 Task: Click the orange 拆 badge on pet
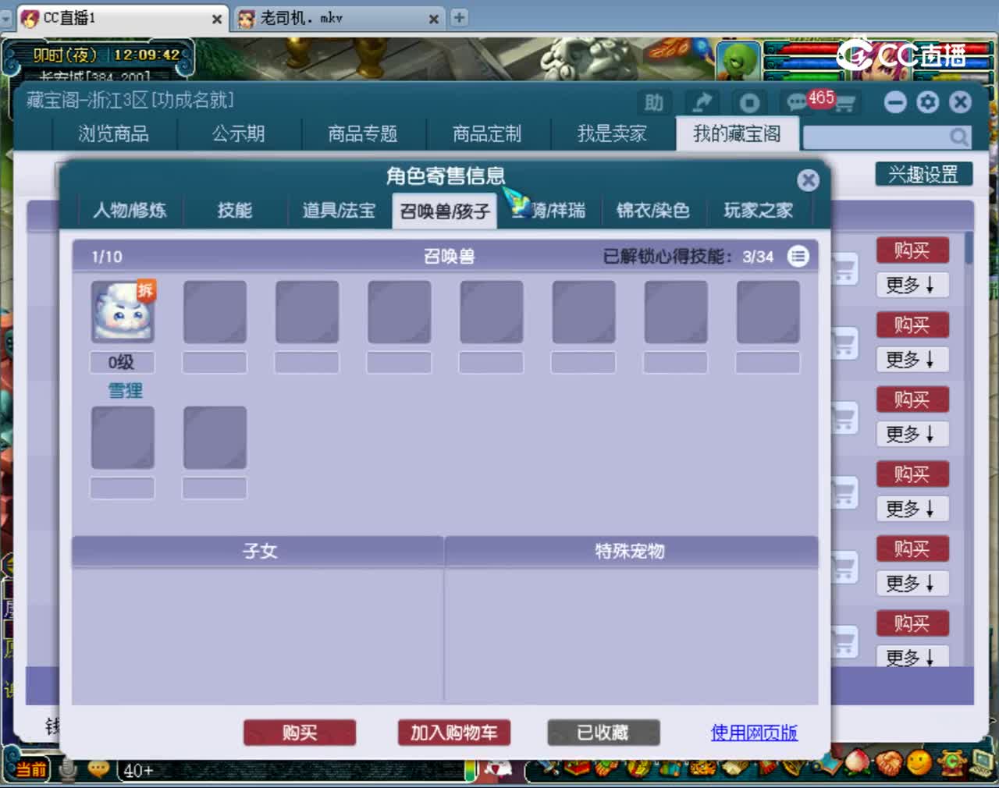146,289
